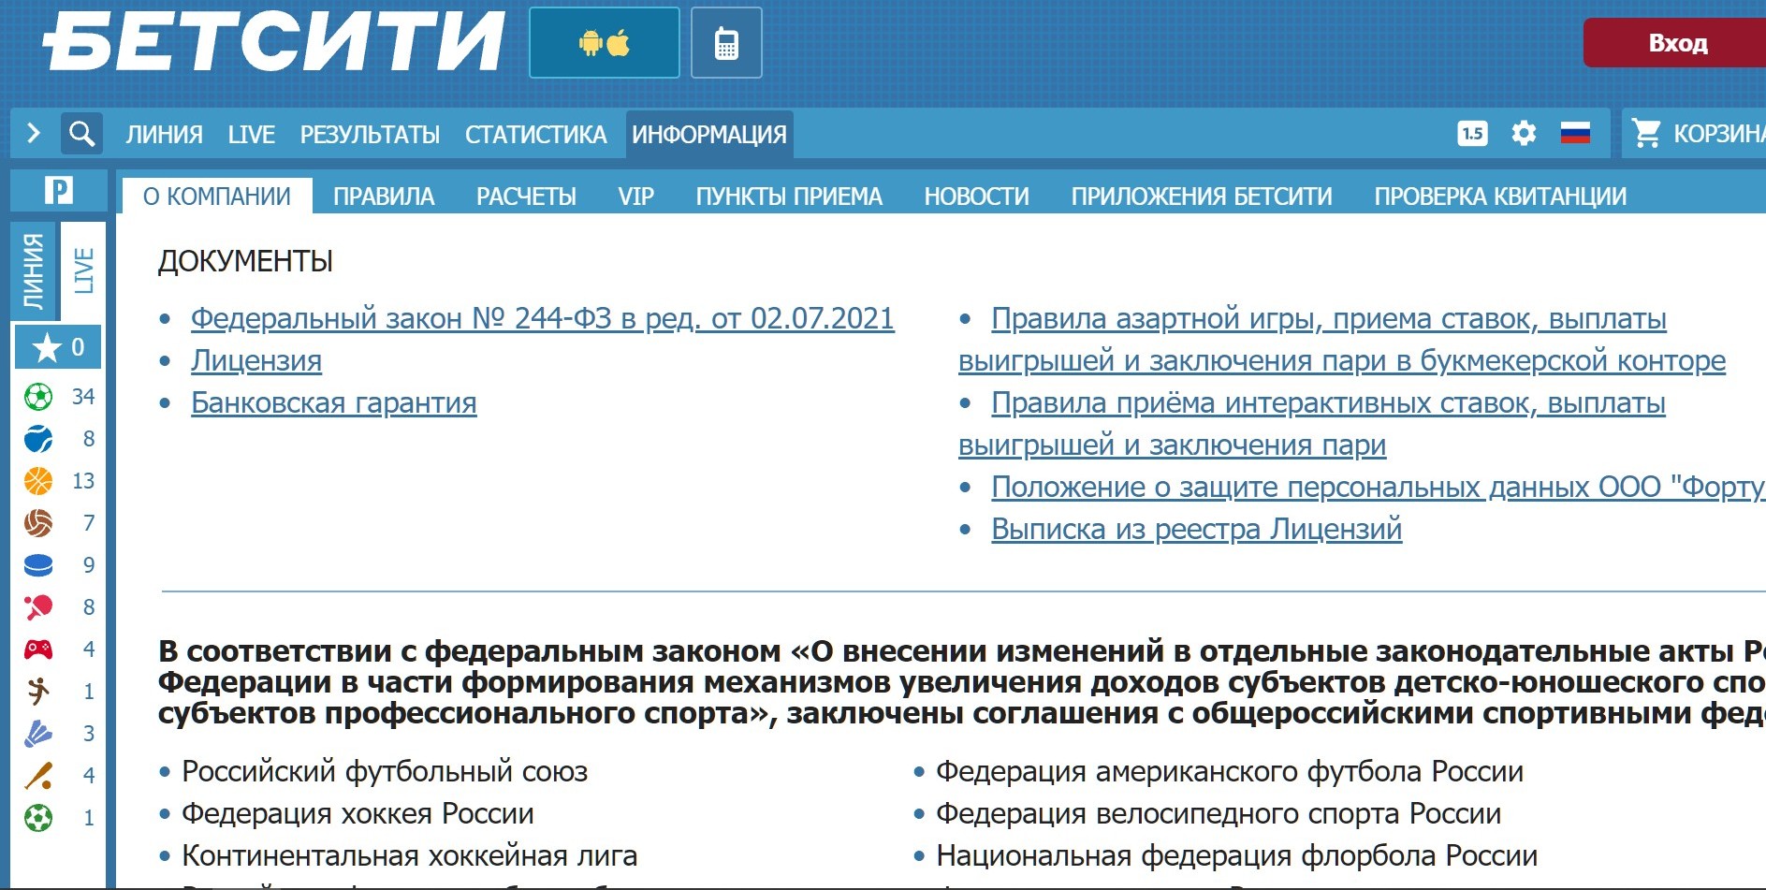The image size is (1766, 890).
Task: Open the Правила азартной игры link
Action: [1342, 340]
